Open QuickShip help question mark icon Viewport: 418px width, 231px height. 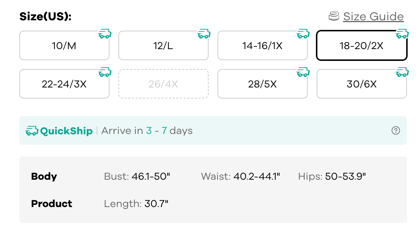tap(395, 131)
